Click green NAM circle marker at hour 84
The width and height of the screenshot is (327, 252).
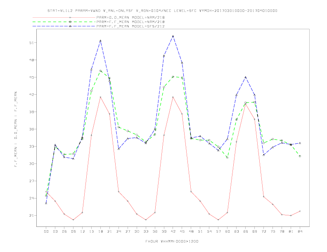pos(300,156)
